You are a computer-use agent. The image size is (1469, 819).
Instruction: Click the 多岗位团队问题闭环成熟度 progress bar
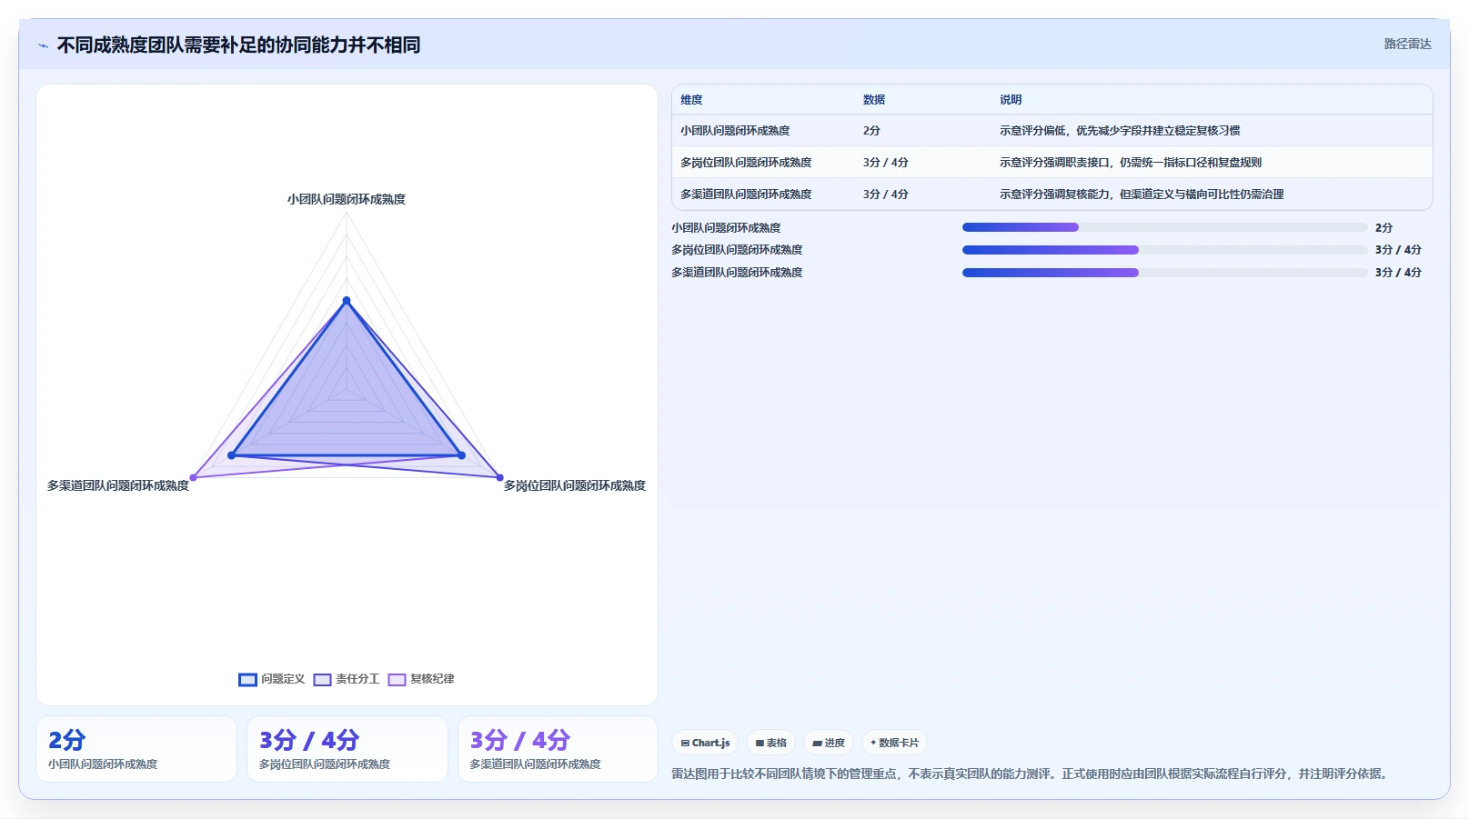(1164, 250)
